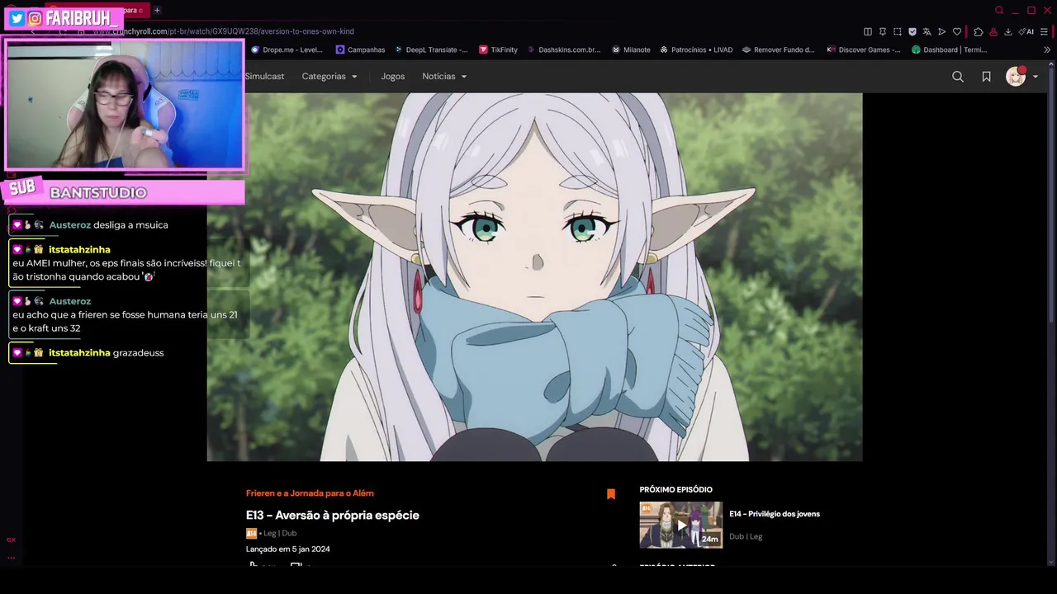Click the anime video player frame
Screen dimensions: 1057x594
tap(534, 276)
